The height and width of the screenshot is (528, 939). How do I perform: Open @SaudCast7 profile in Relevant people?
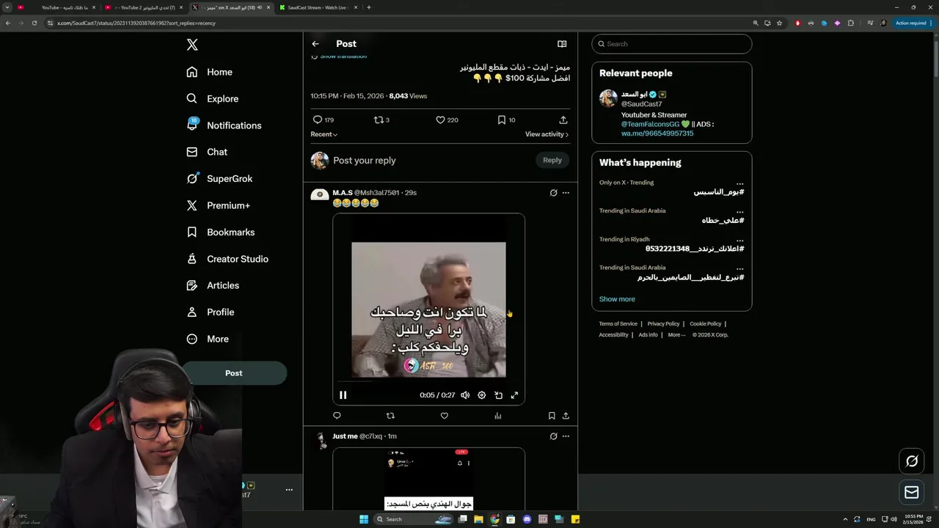(642, 104)
